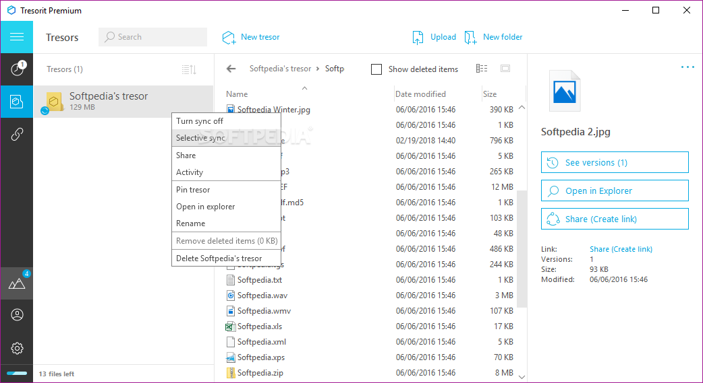Click the file list scrollbar thumb
Image resolution: width=703 pixels, height=383 pixels.
(522, 248)
